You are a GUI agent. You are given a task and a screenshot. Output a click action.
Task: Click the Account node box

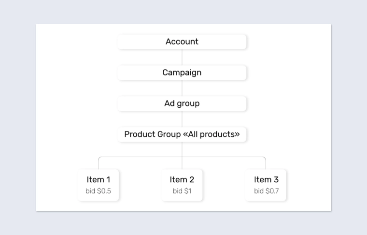182,42
